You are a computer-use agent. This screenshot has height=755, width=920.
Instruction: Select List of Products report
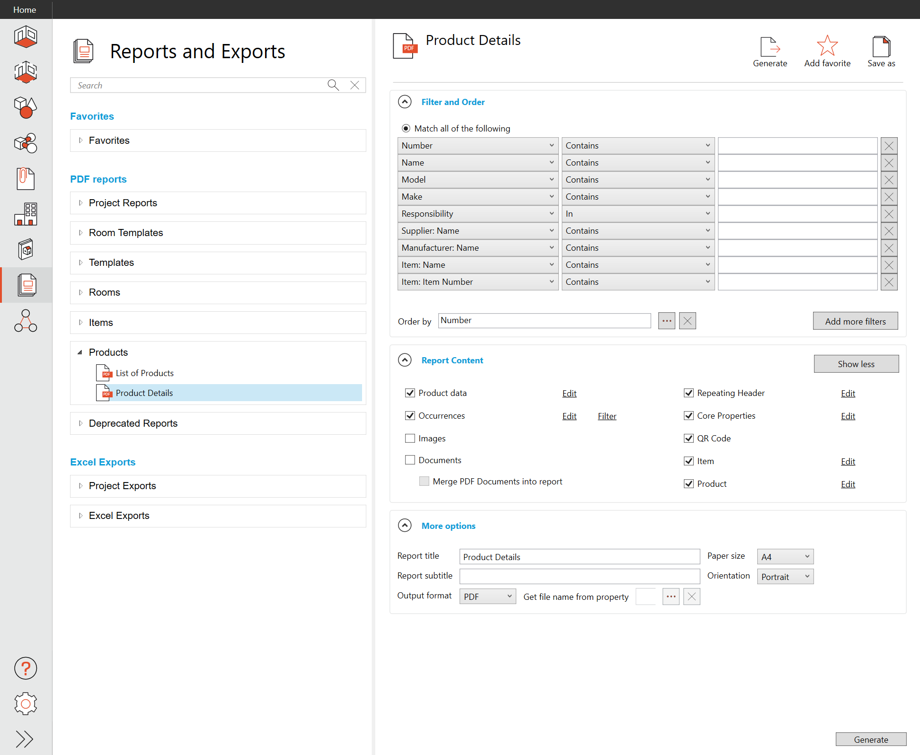(x=144, y=373)
